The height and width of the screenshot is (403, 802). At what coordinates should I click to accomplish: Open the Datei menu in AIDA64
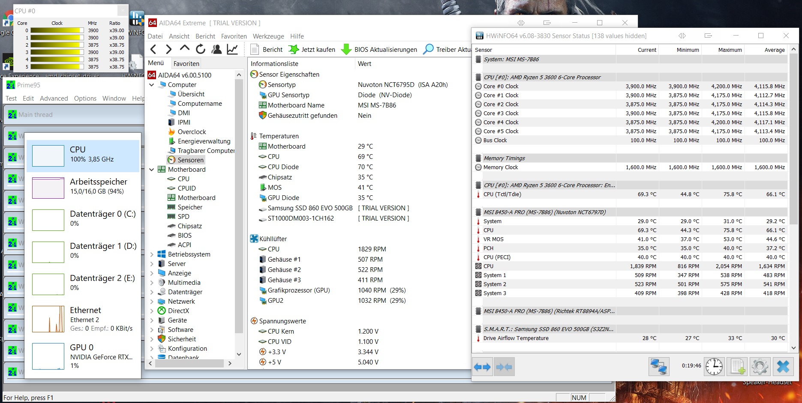click(155, 36)
